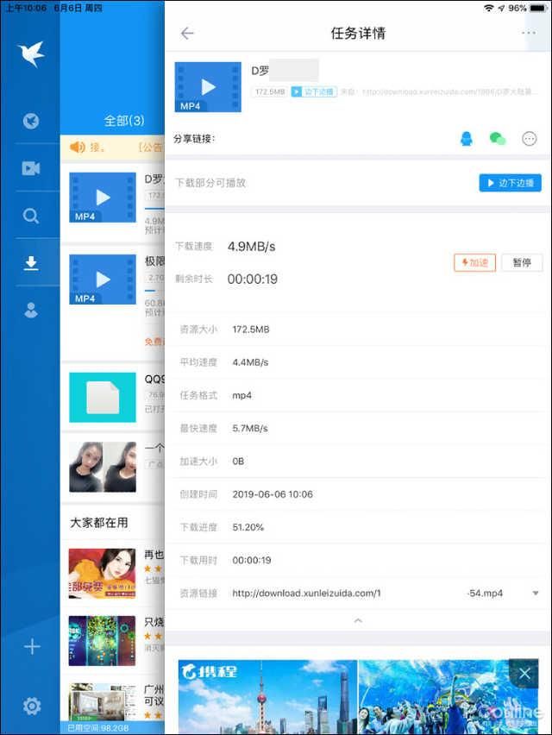Open the browser compass icon in sidebar
The height and width of the screenshot is (735, 552).
[x=31, y=122]
